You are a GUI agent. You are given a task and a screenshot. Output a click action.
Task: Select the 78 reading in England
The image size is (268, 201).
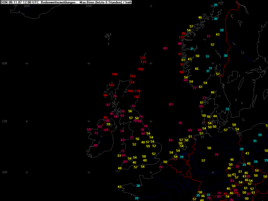click(142, 130)
